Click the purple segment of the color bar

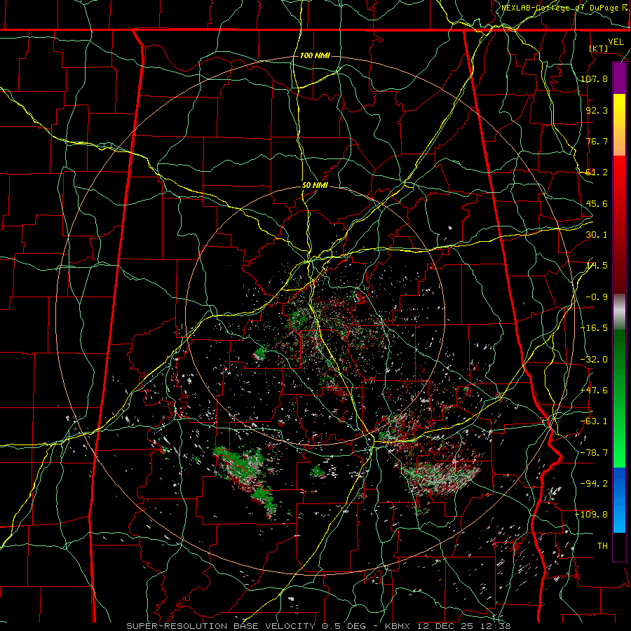[x=619, y=79]
